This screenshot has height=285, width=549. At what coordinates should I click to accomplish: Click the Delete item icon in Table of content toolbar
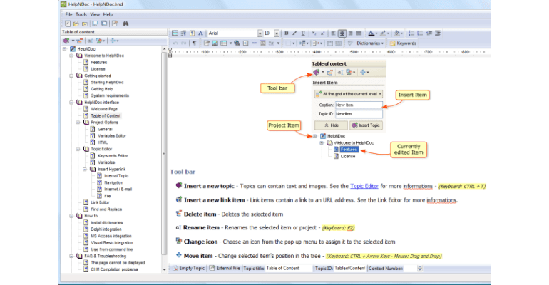click(x=80, y=41)
